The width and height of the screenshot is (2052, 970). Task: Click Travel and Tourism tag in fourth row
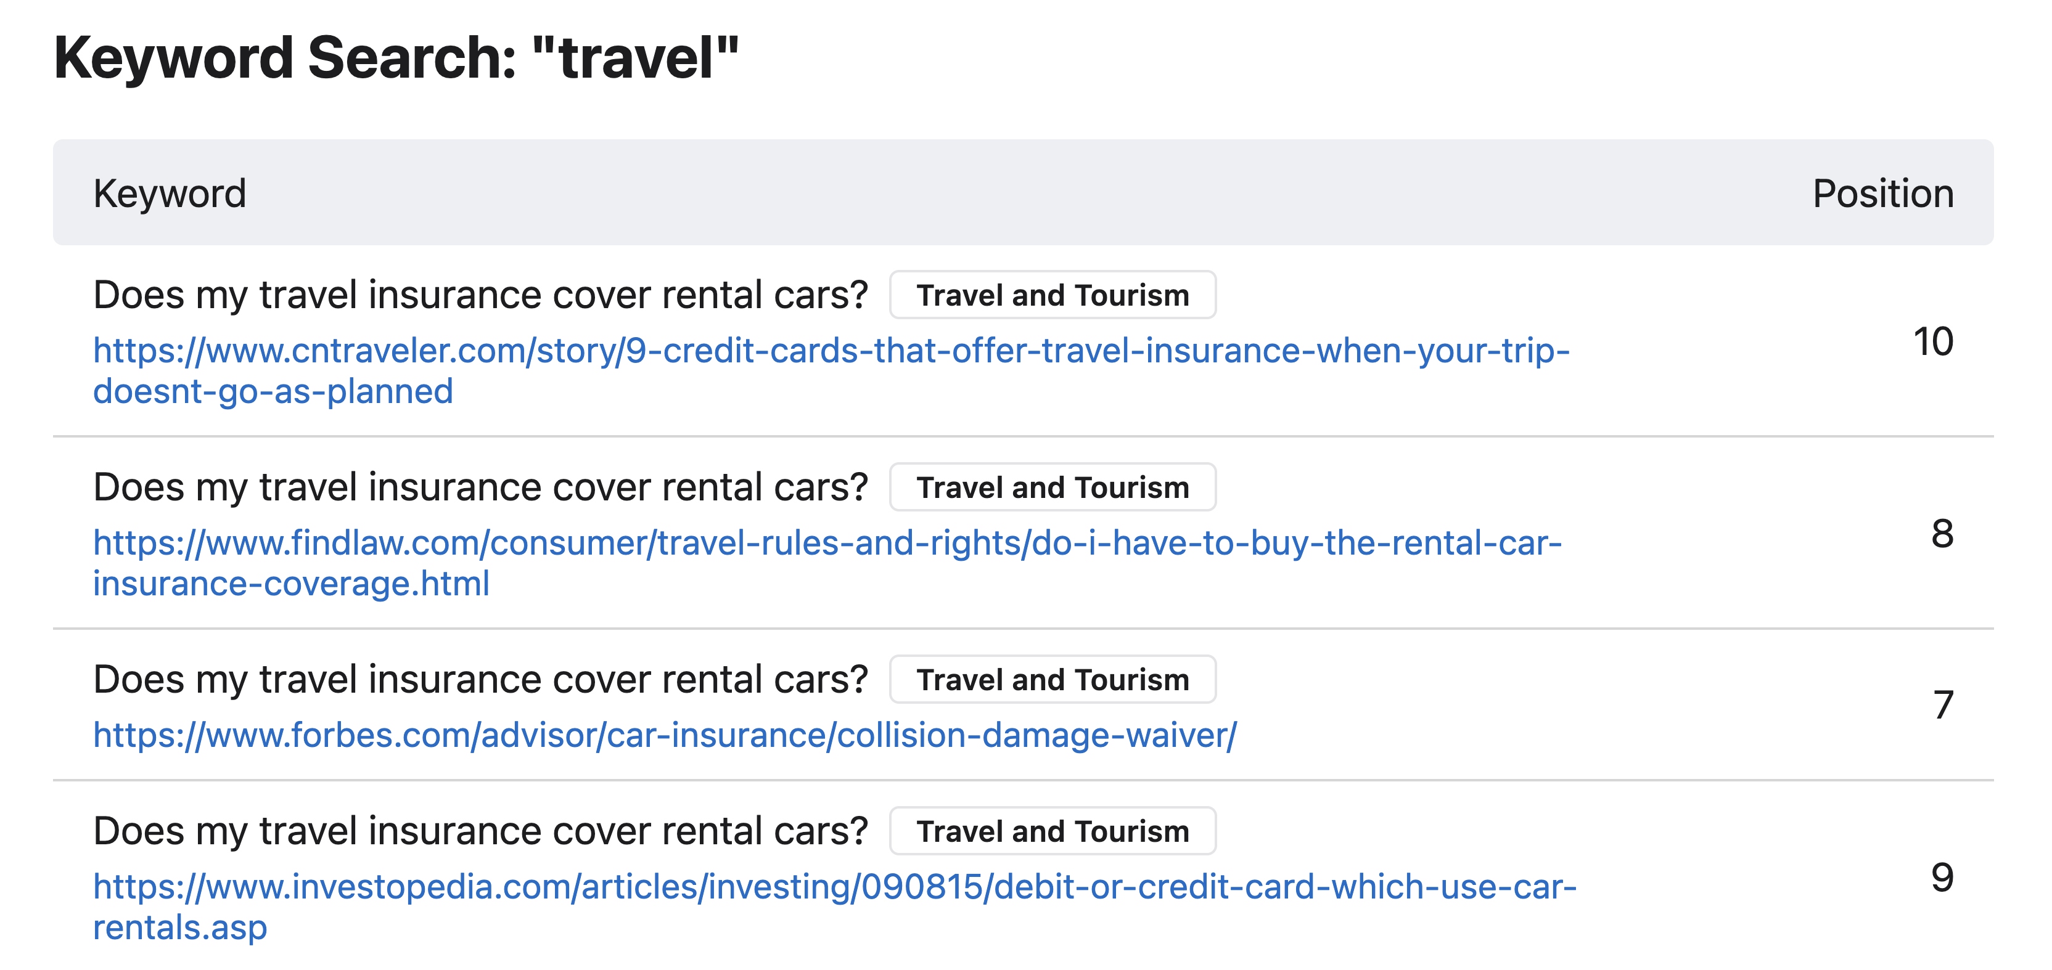coord(1053,831)
